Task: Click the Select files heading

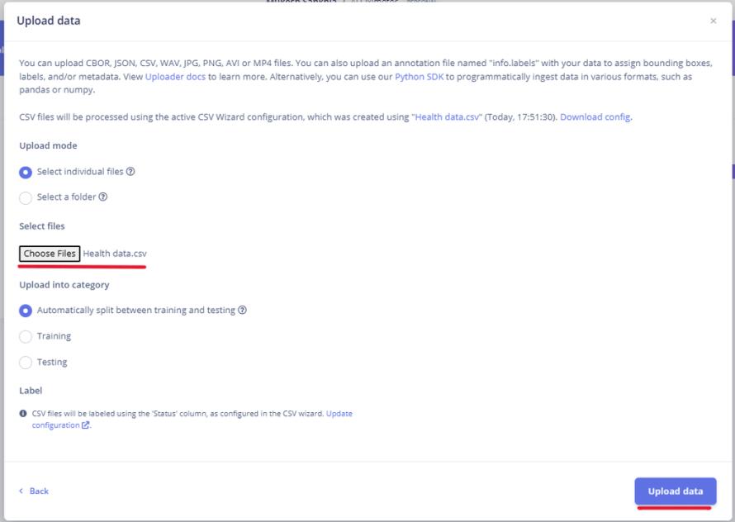Action: [x=42, y=226]
